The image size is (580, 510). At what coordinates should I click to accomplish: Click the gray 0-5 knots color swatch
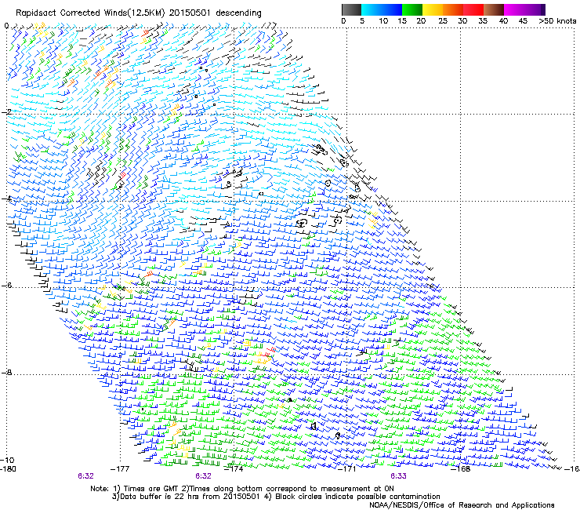[x=351, y=9]
